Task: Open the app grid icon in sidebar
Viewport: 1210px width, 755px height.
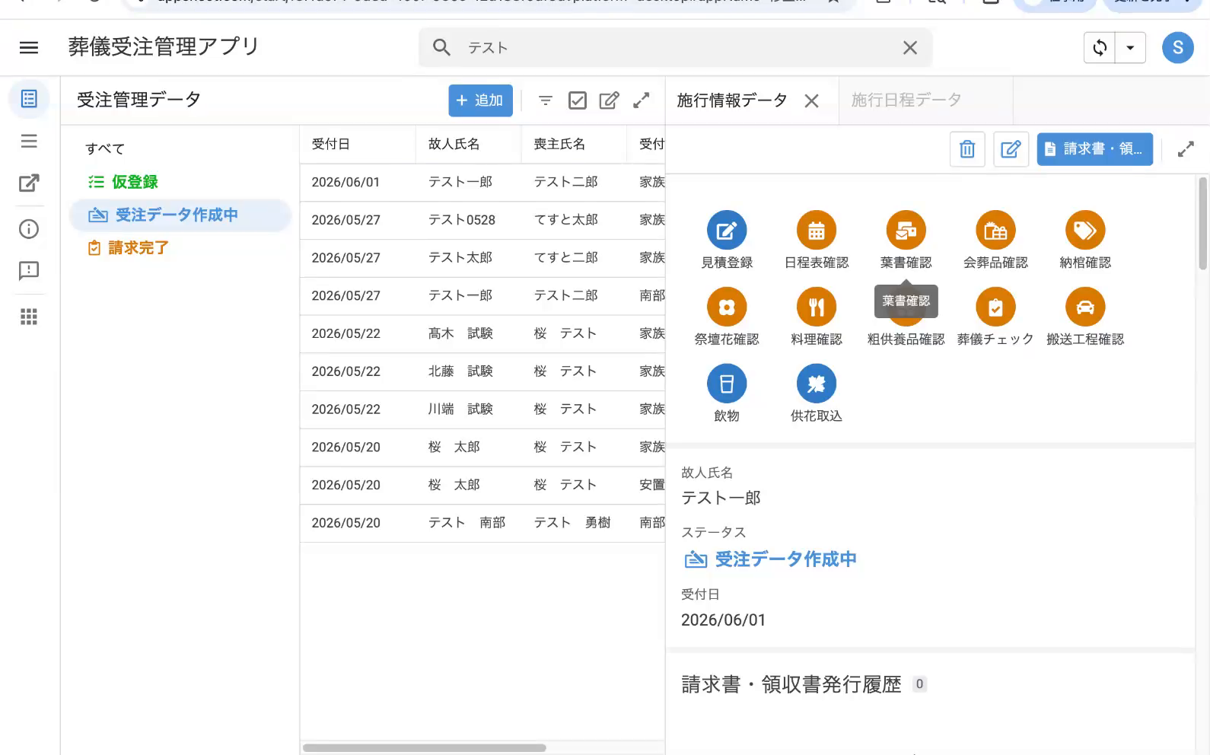Action: pos(29,317)
